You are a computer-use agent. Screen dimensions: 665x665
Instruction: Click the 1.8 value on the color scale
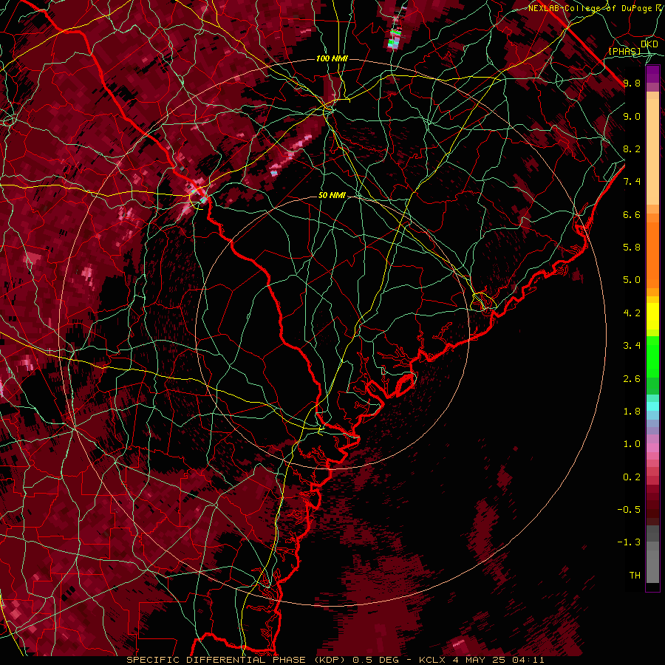tap(632, 412)
